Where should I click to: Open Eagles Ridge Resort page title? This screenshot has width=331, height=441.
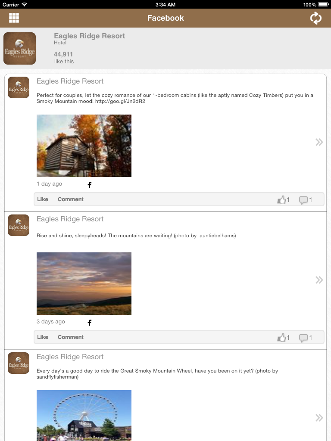coord(89,36)
